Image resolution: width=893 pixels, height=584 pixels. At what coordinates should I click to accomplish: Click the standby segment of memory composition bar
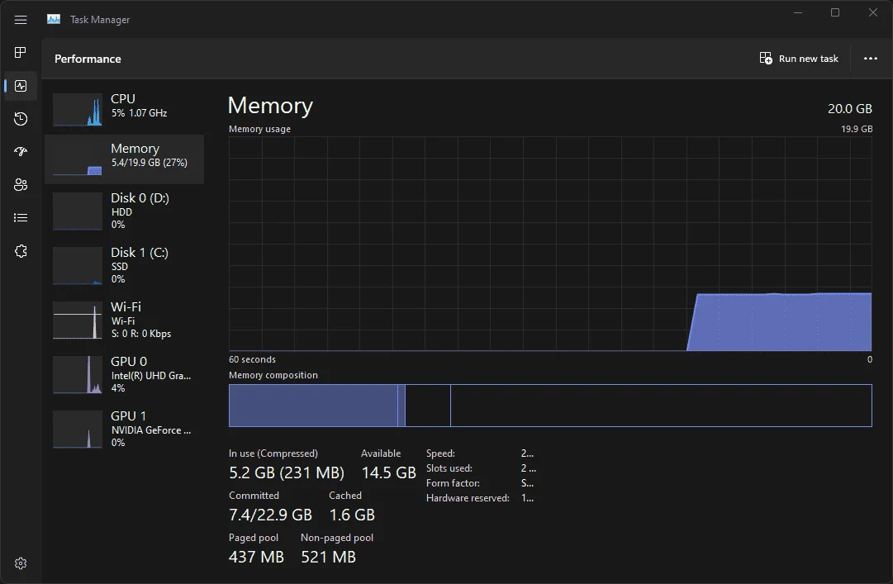(428, 406)
